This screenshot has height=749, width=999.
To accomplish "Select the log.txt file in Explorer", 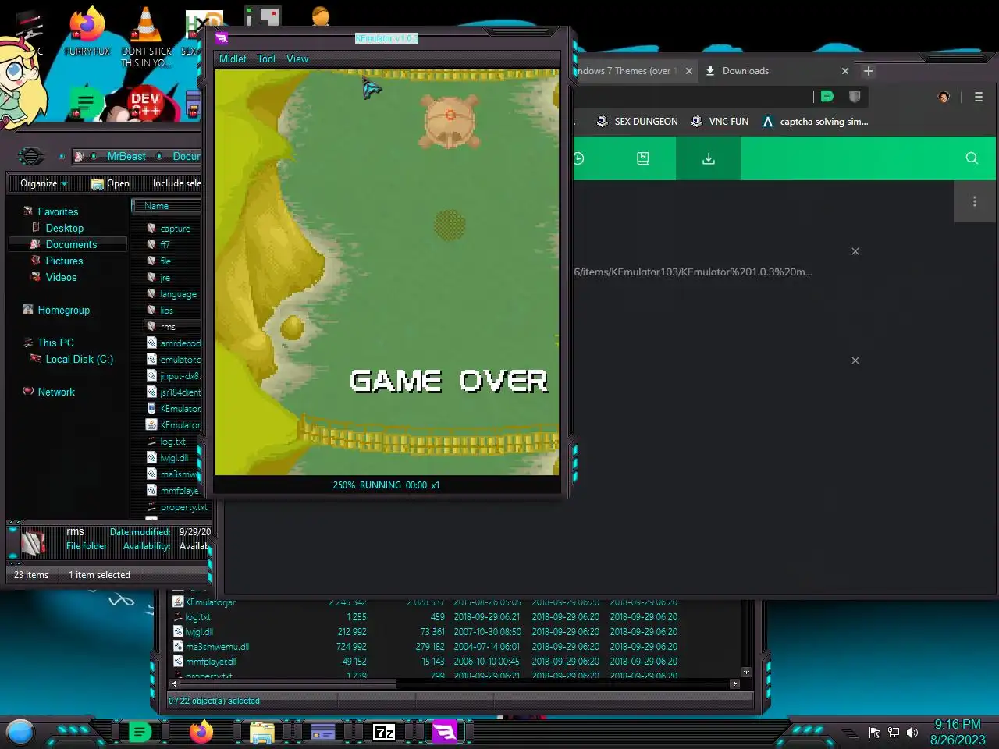I will pos(172,442).
